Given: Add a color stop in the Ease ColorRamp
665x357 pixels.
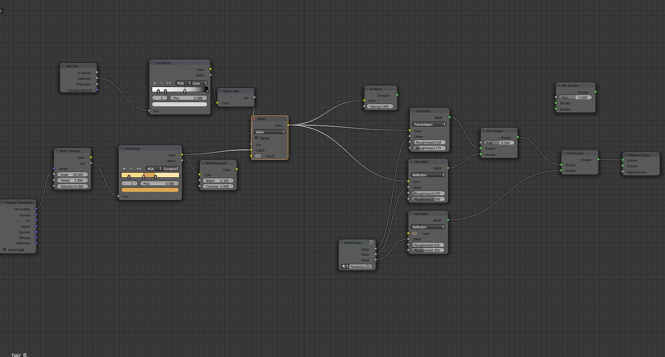Looking at the screenshot, I should point(155,83).
